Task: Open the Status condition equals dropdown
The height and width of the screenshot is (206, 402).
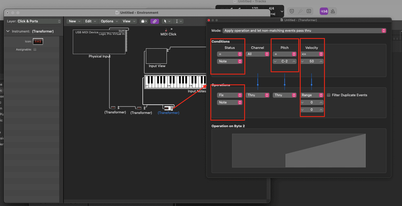Action: click(229, 54)
